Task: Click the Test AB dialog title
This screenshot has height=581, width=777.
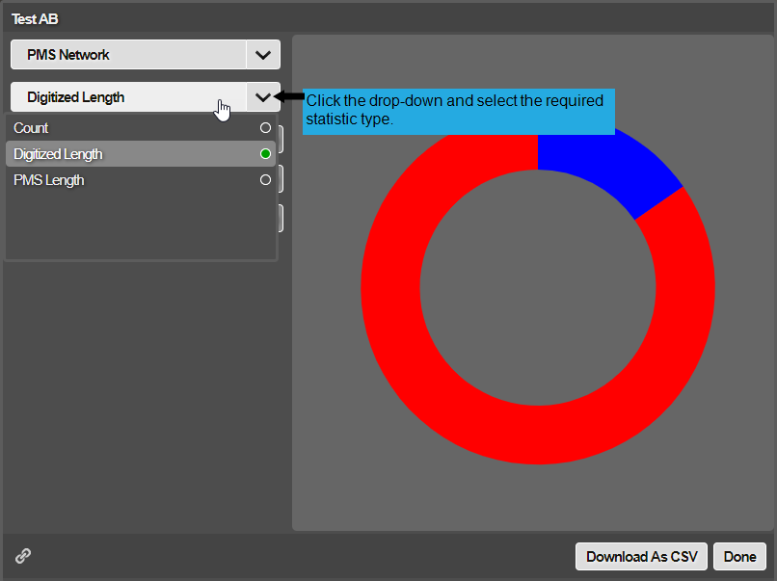Action: 35,18
